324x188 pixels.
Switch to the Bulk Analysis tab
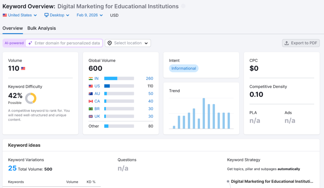point(41,28)
